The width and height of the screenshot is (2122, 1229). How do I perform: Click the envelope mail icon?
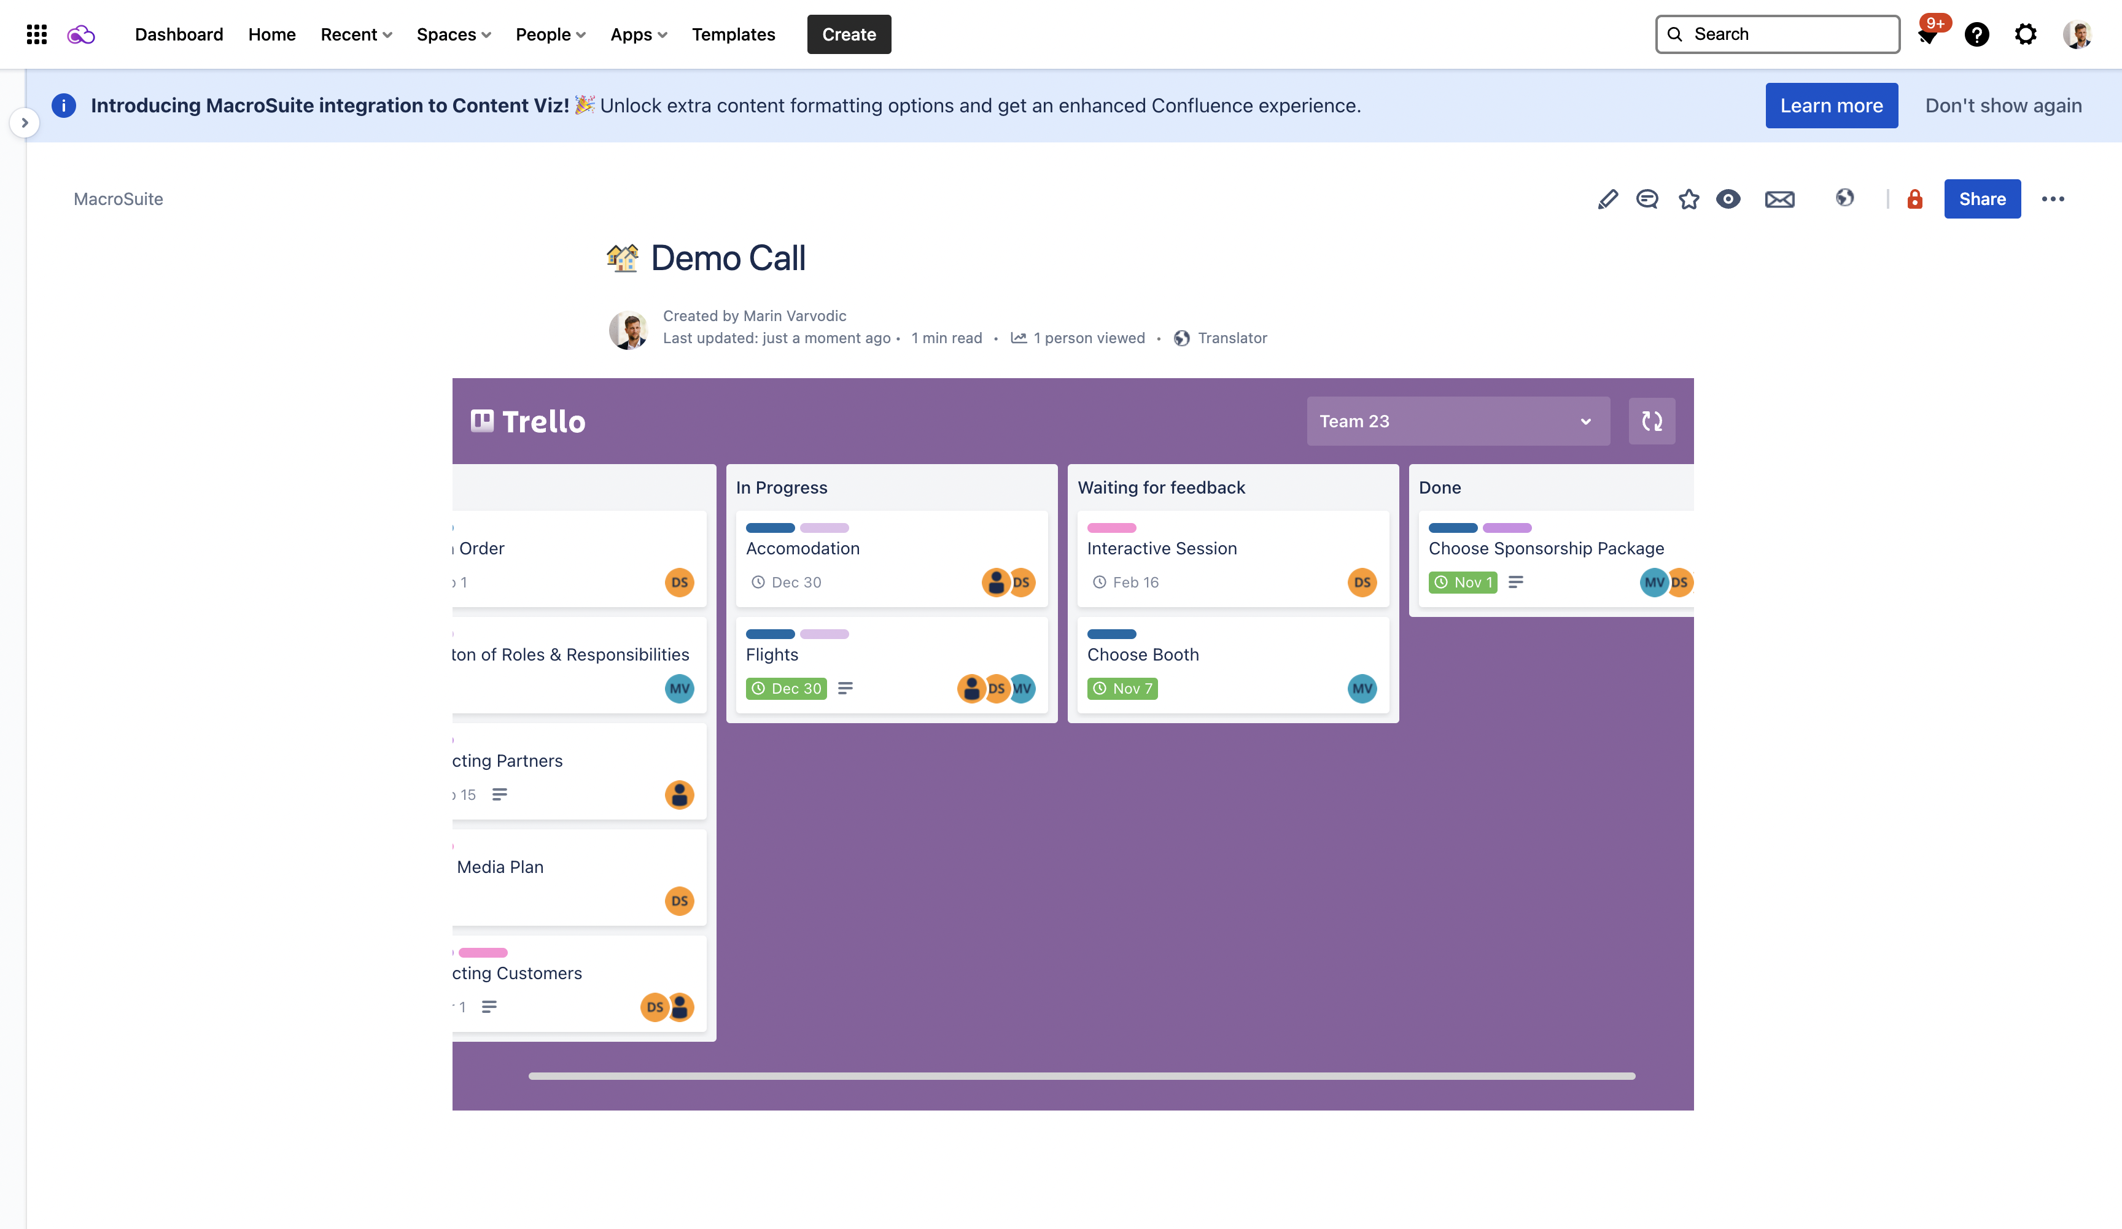coord(1779,199)
